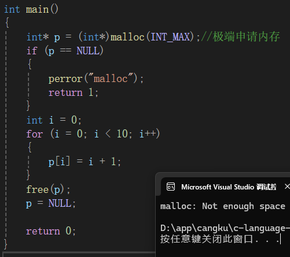Click the console path 'D:\app\cangku' line
This screenshot has height=257, width=290.
pos(225,228)
